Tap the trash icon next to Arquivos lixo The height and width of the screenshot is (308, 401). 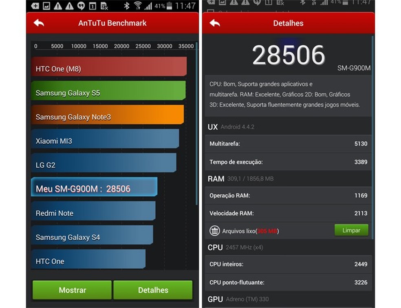click(x=215, y=230)
